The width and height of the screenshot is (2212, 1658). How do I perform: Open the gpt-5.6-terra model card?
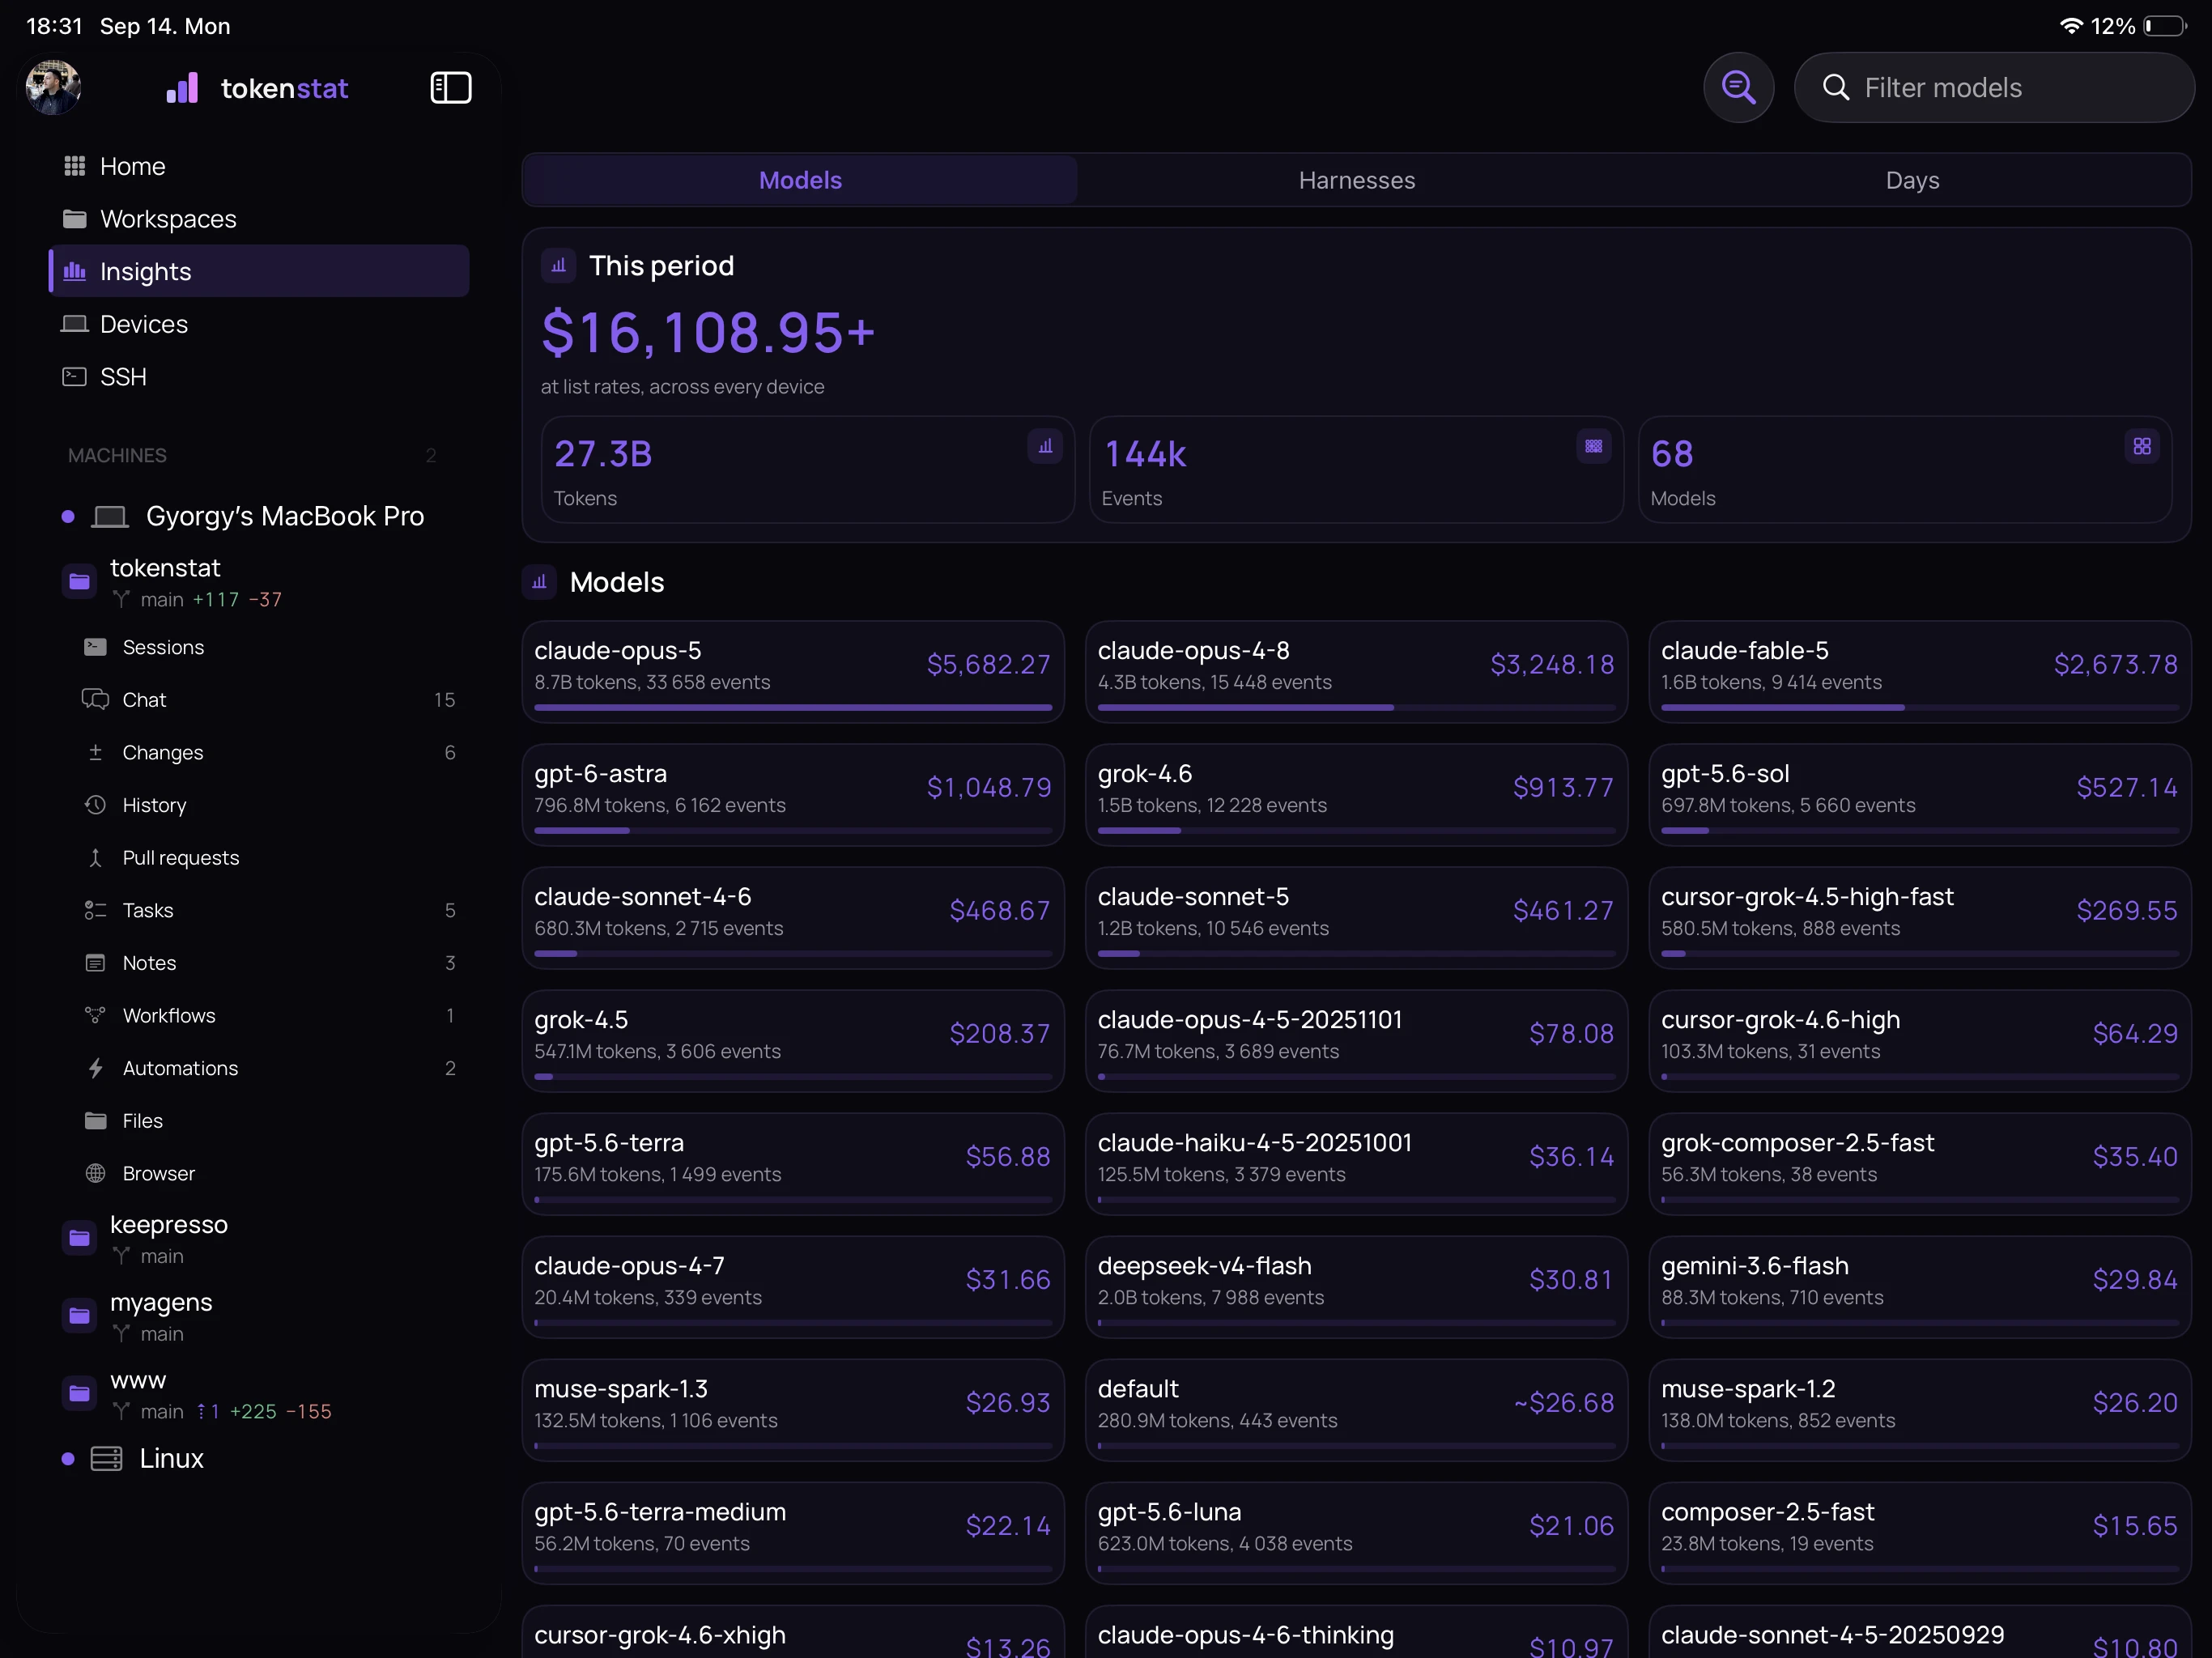793,1164
